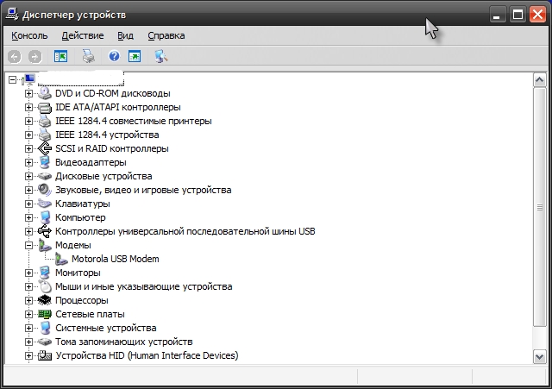Expand the Сетевые платы node

pyautogui.click(x=28, y=314)
